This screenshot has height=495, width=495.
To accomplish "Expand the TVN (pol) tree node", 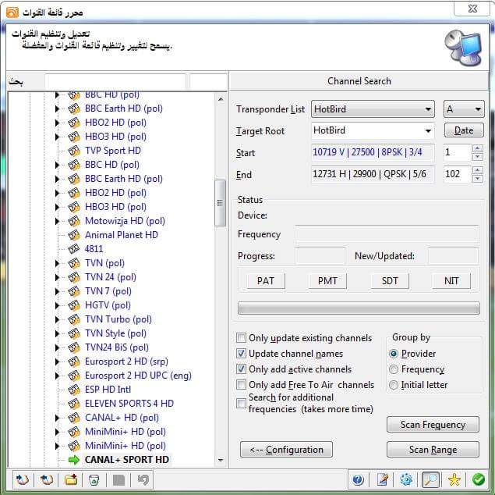I will point(57,263).
